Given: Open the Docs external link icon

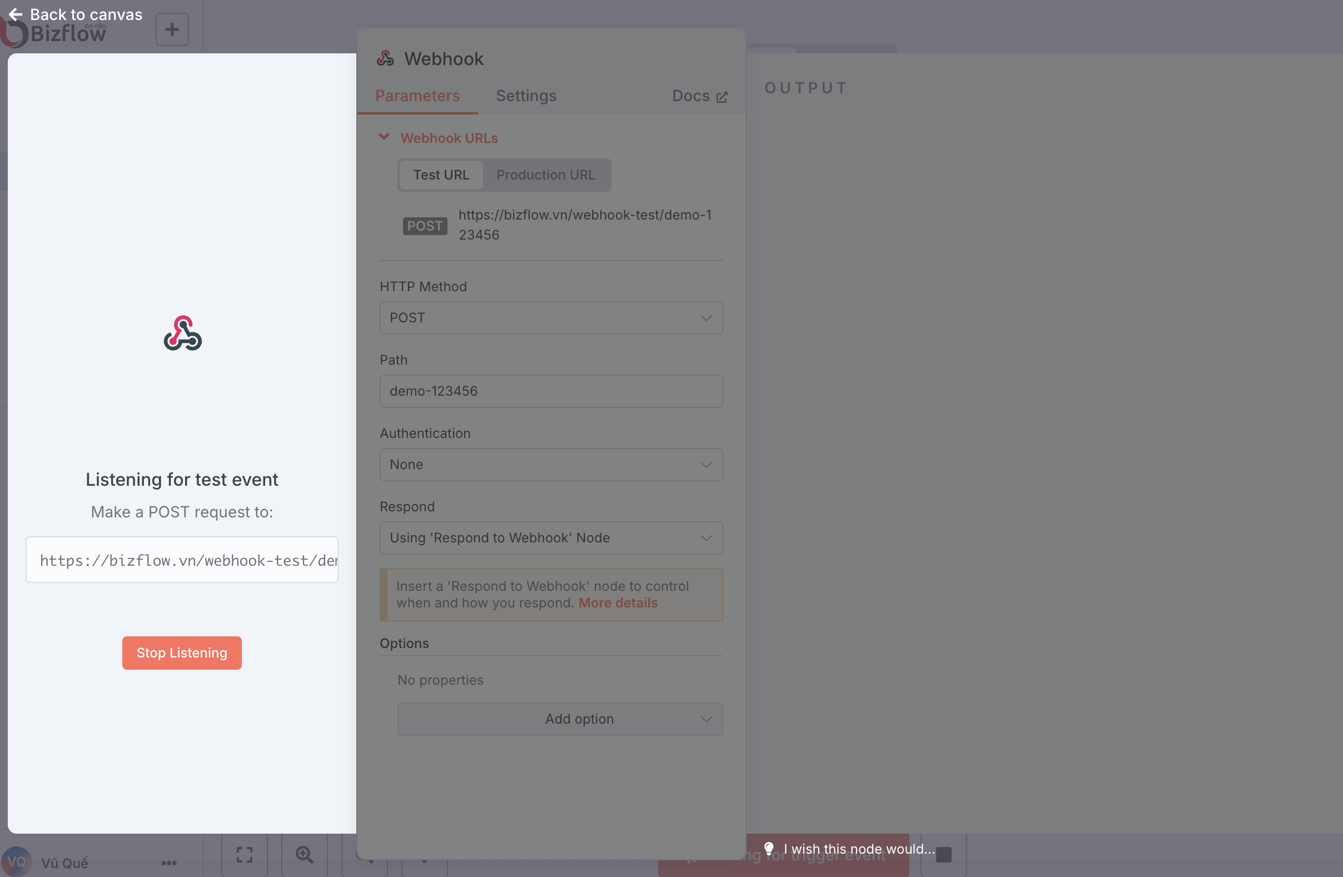Looking at the screenshot, I should (x=722, y=97).
